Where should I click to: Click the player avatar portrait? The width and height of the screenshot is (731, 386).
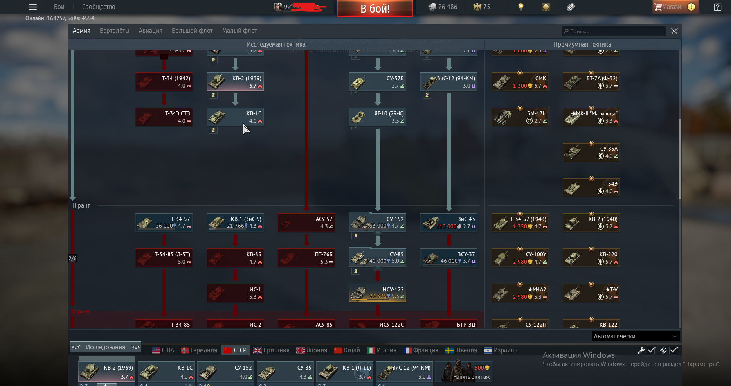(x=278, y=7)
